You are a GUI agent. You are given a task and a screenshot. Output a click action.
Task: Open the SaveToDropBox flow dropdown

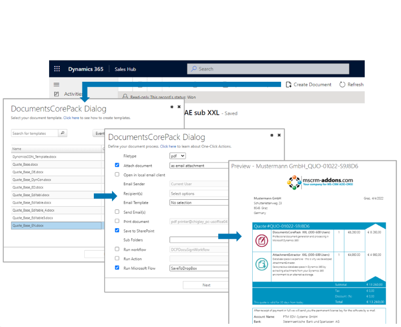(199, 268)
